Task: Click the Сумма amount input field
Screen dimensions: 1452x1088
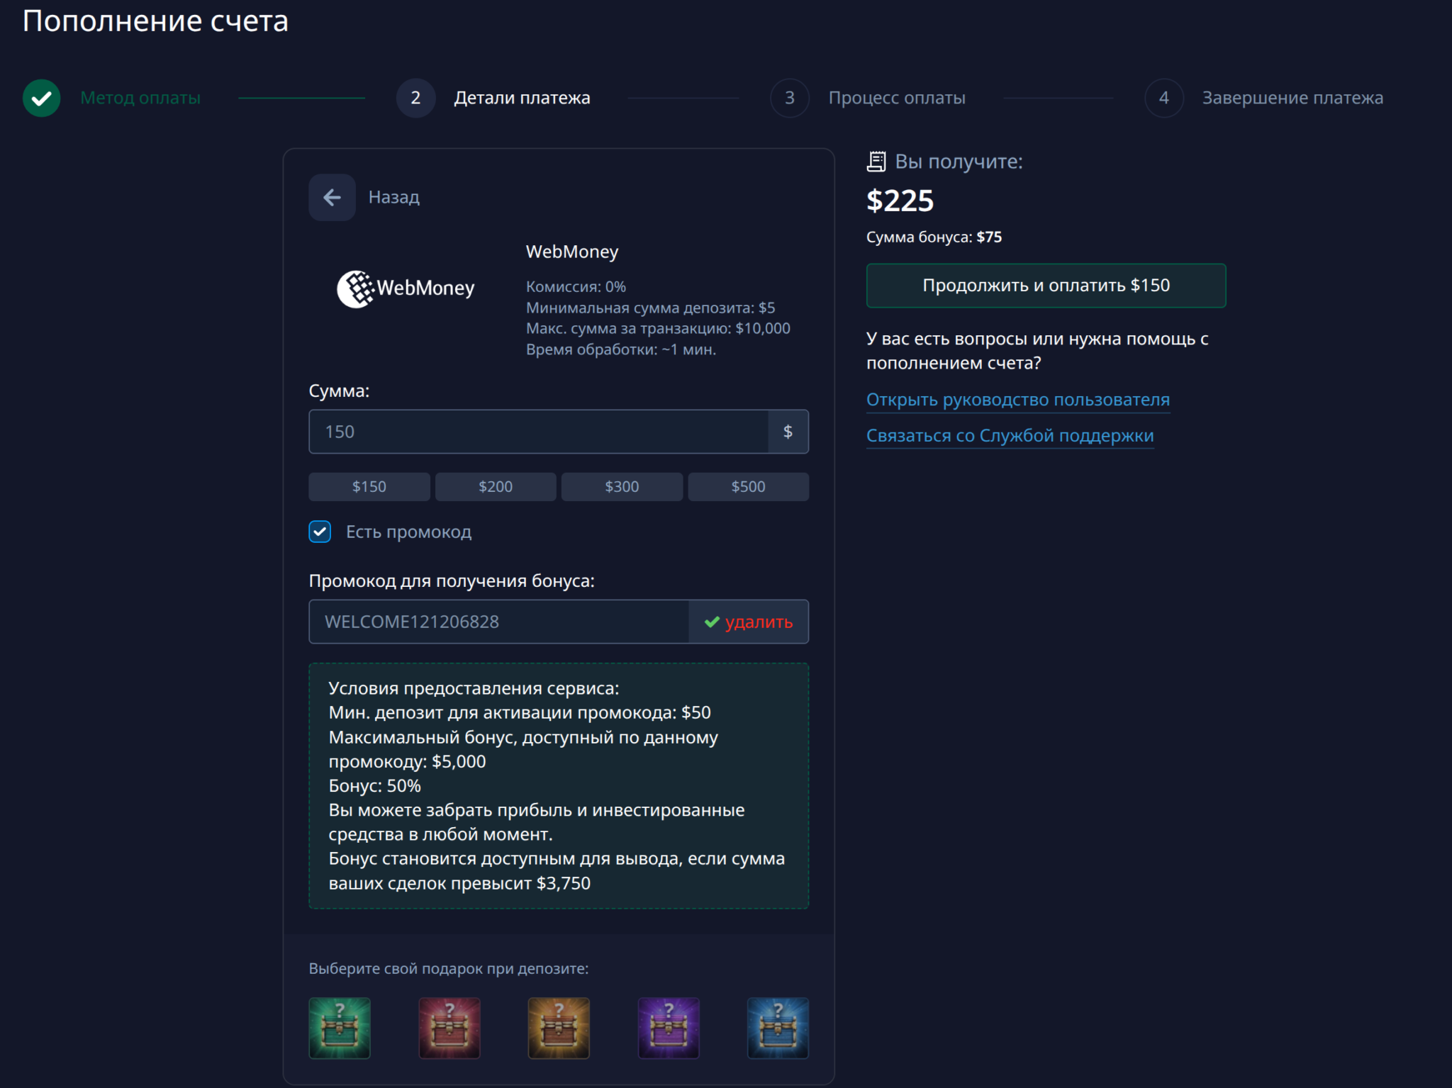Action: [x=539, y=432]
